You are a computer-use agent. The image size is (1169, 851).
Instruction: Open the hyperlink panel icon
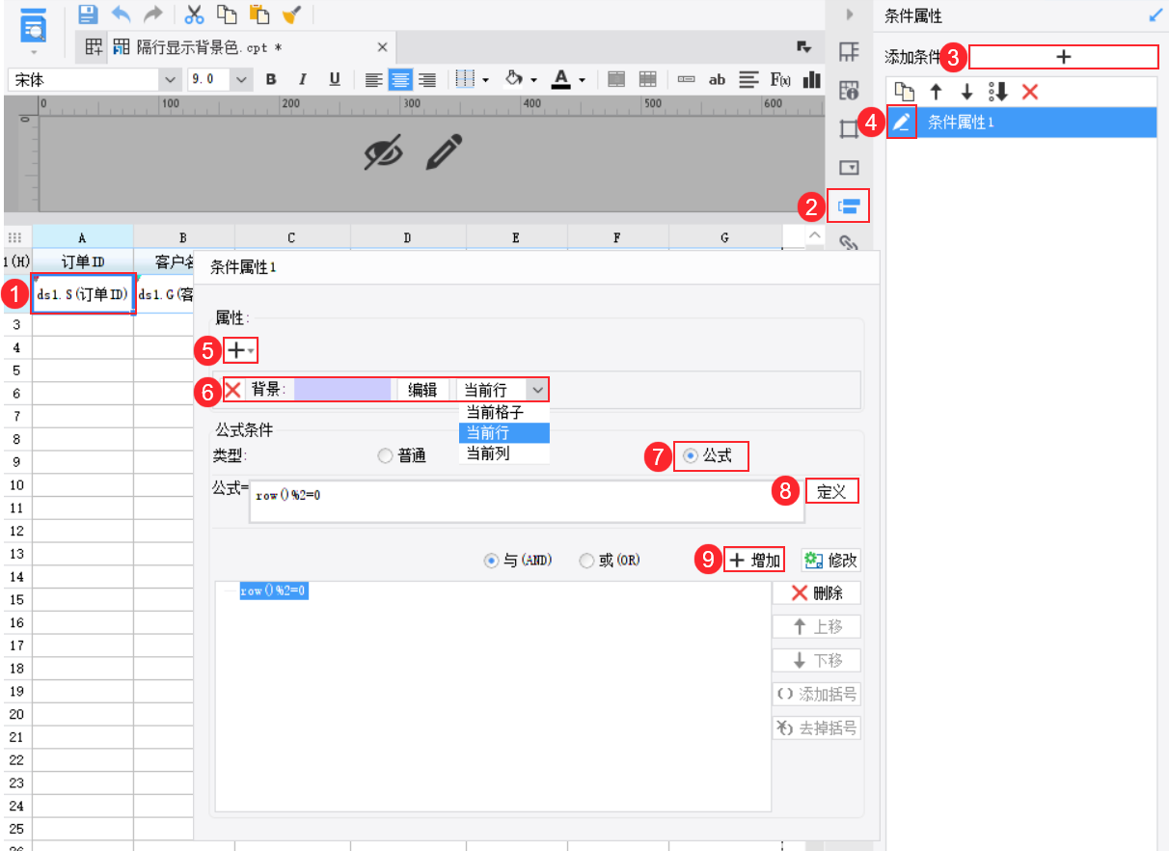(x=849, y=242)
